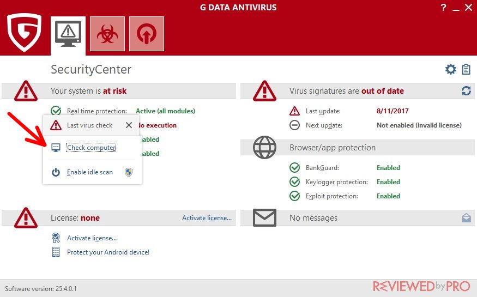The image size is (477, 297).
Task: Click the monitor icon beside Check computer
Action: 56,148
